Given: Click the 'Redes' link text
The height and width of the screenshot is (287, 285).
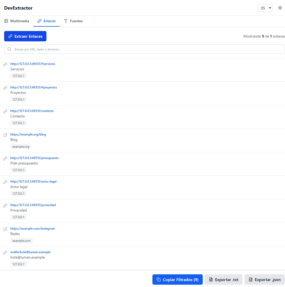Looking at the screenshot, I should [15, 234].
